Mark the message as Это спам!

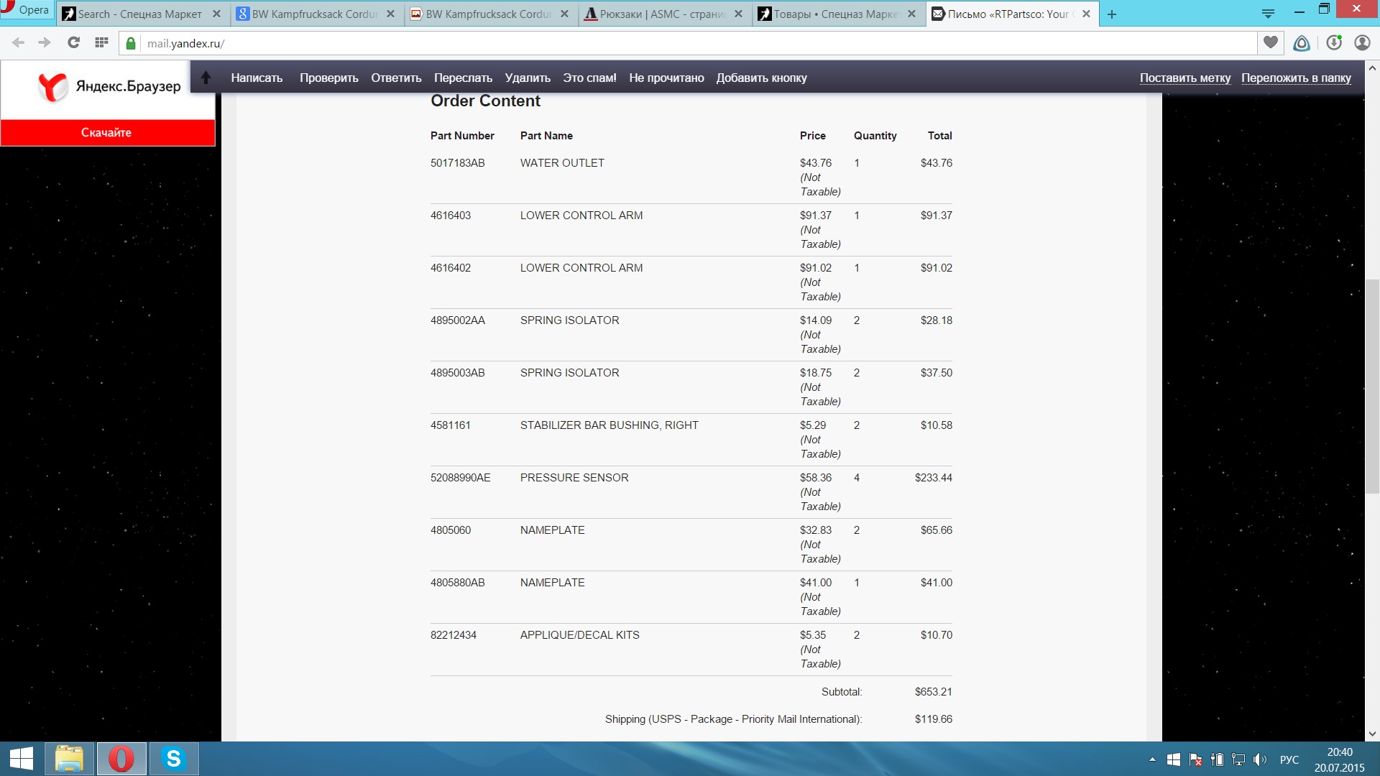coord(589,78)
